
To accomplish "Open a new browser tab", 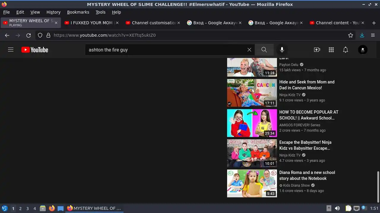I will point(374,23).
